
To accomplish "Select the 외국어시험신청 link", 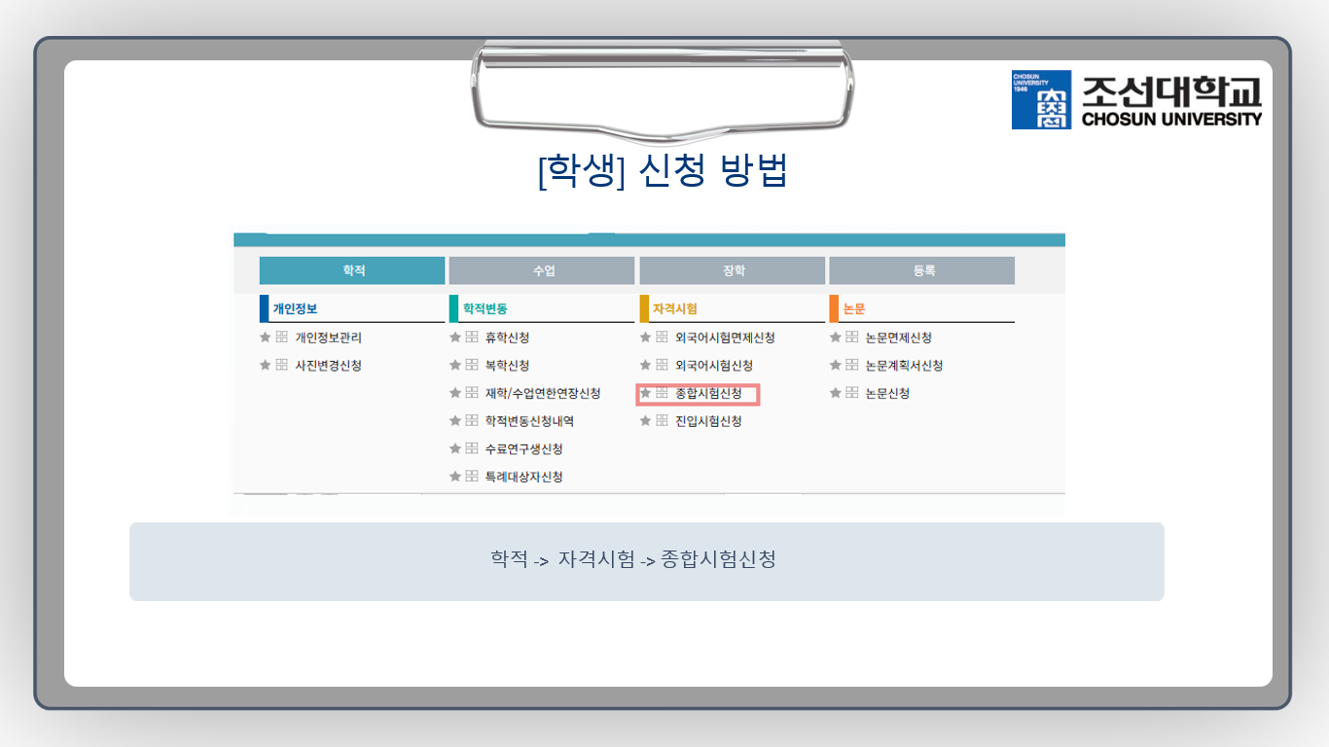I will pos(714,365).
